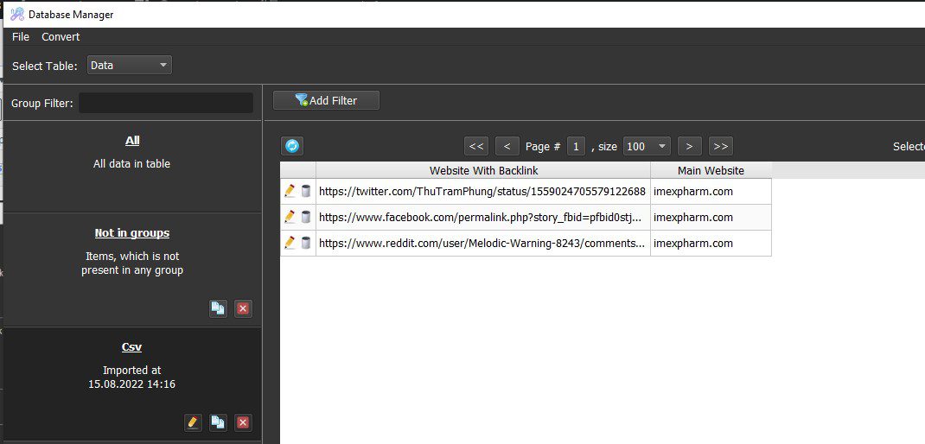Copy the Csv group

(x=218, y=422)
